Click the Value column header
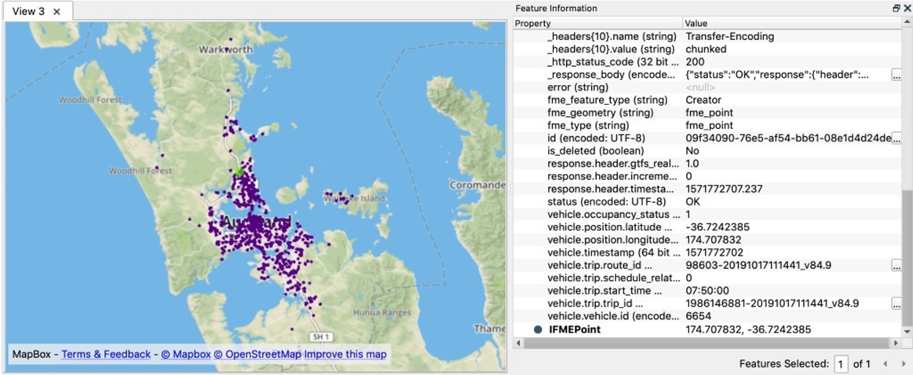 click(x=792, y=23)
